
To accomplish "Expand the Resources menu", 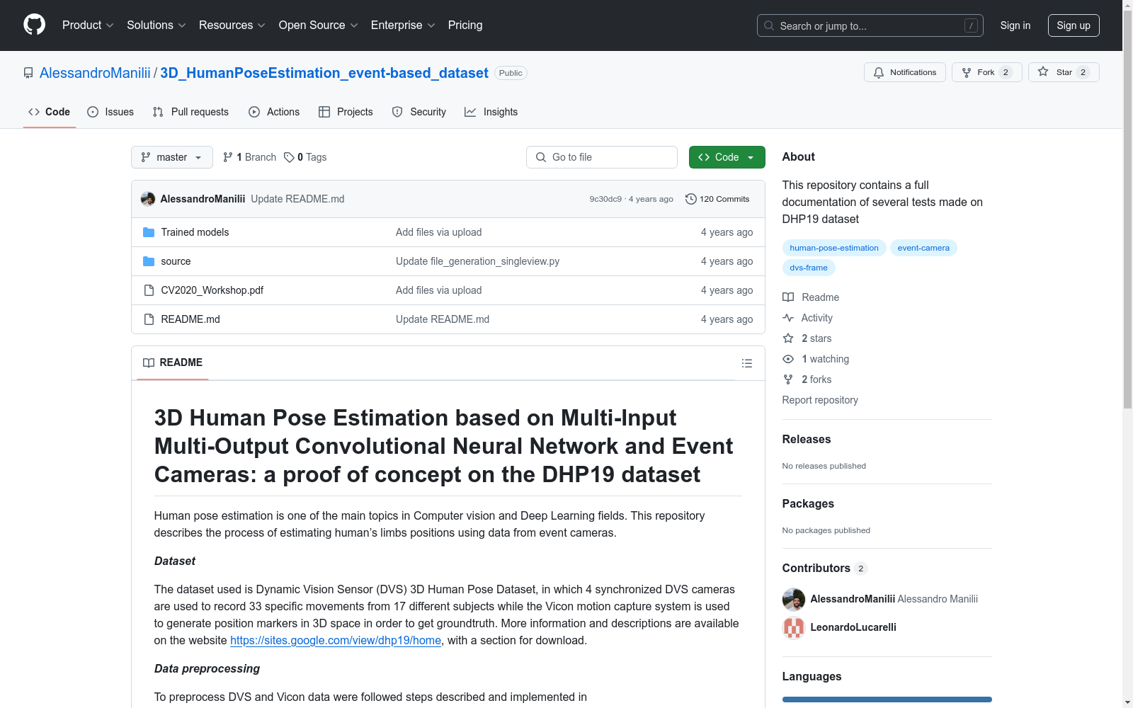I will click(x=232, y=25).
